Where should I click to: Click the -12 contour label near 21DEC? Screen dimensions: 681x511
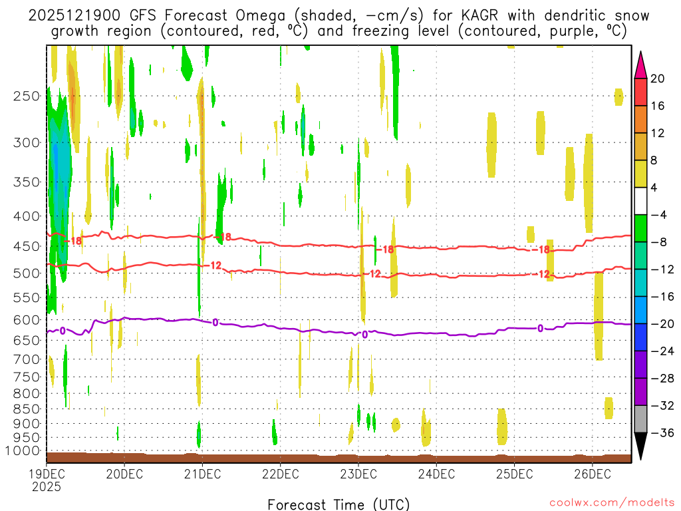pyautogui.click(x=213, y=265)
